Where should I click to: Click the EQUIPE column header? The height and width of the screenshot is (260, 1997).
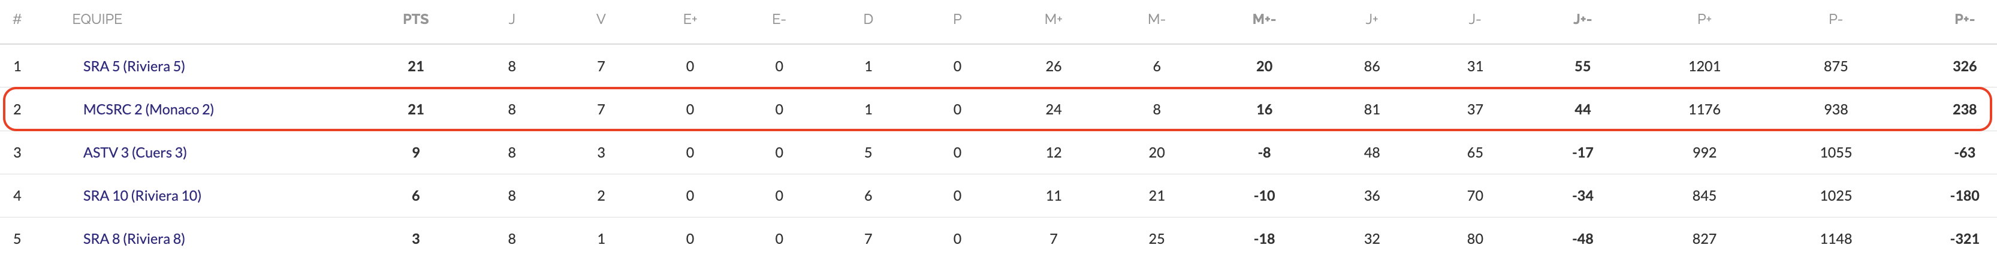(x=97, y=19)
